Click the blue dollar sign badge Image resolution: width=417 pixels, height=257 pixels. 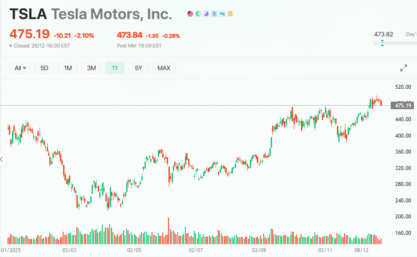pos(214,14)
